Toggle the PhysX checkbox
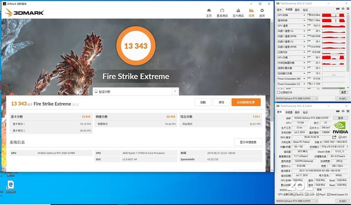 coord(317,194)
